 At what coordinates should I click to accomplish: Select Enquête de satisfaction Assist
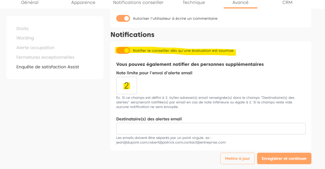click(x=48, y=67)
